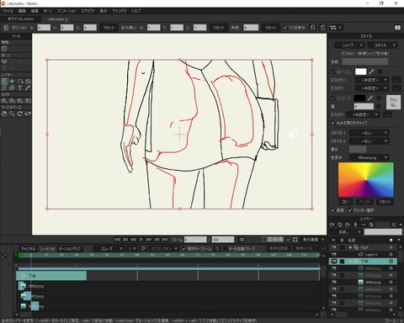Open the Wheel.png color swatch dropdown
404x323 pixels.
[369, 157]
